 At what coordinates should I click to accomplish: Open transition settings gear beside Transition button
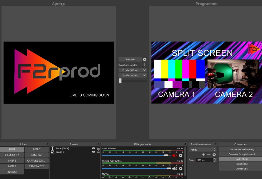click(x=145, y=59)
